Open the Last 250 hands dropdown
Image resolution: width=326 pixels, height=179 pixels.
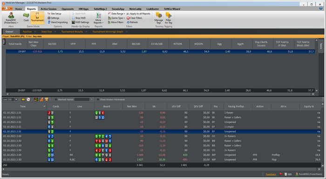[x=16, y=99]
